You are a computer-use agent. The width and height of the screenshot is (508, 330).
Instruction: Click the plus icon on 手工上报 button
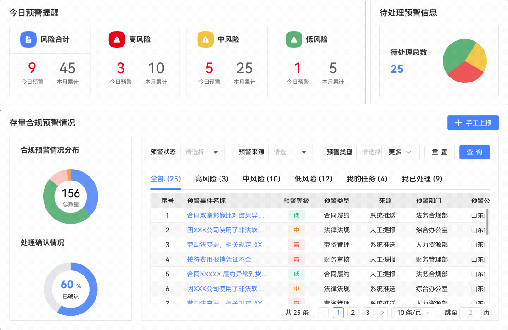point(458,123)
